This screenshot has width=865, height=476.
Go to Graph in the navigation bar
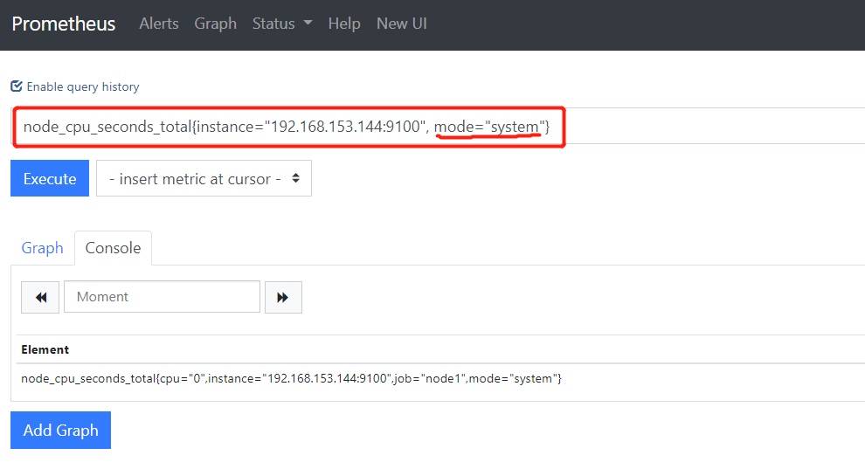pos(215,24)
